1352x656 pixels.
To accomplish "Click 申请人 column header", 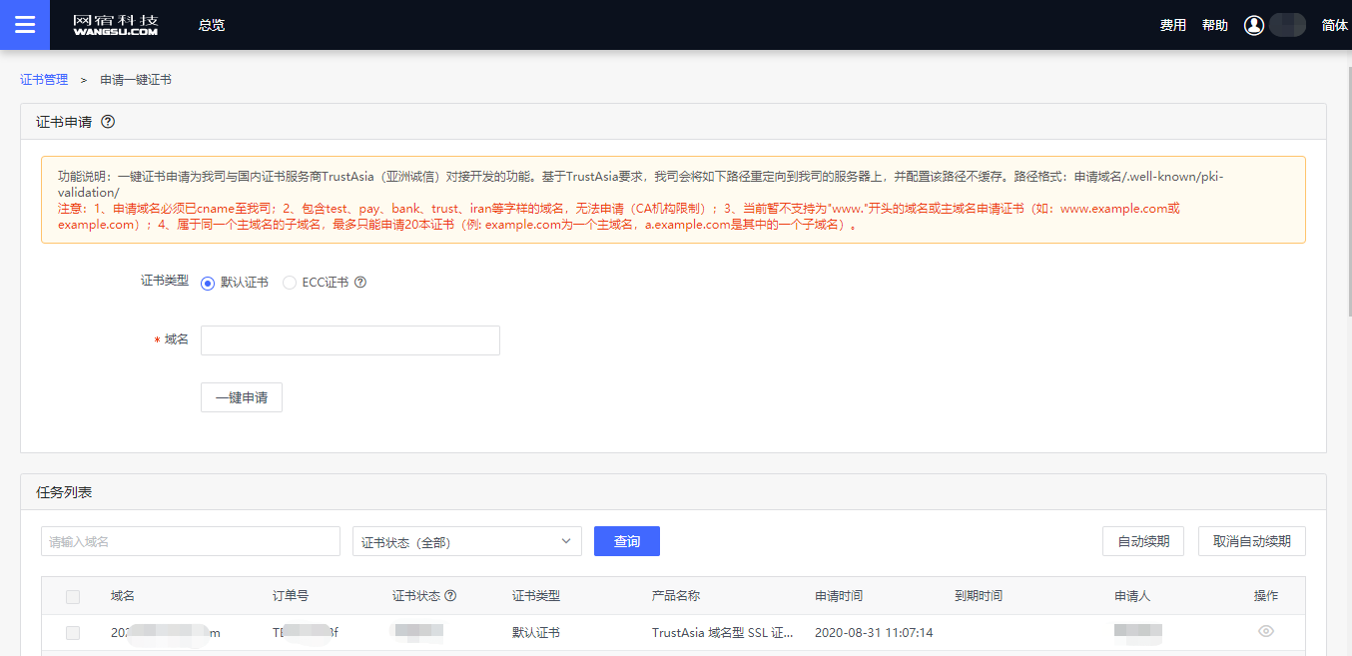I will pyautogui.click(x=1132, y=596).
